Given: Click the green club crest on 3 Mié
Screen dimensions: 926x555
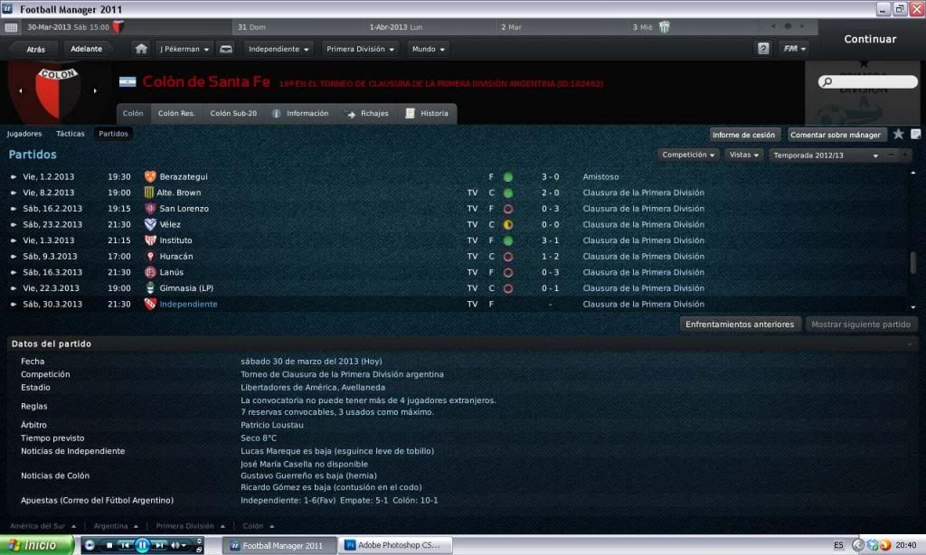Looking at the screenshot, I should pos(665,26).
